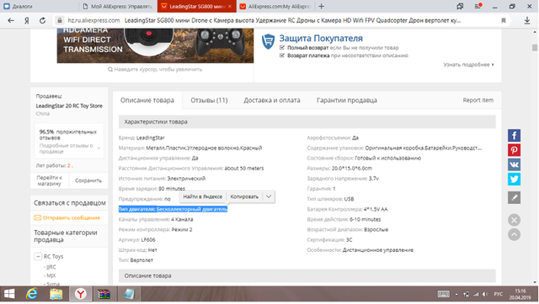Share via the VK icon
539x304 pixels.
(514, 165)
